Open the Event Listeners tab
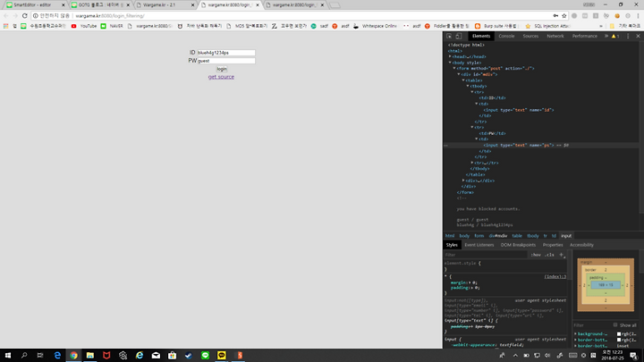The image size is (644, 362). click(x=479, y=245)
